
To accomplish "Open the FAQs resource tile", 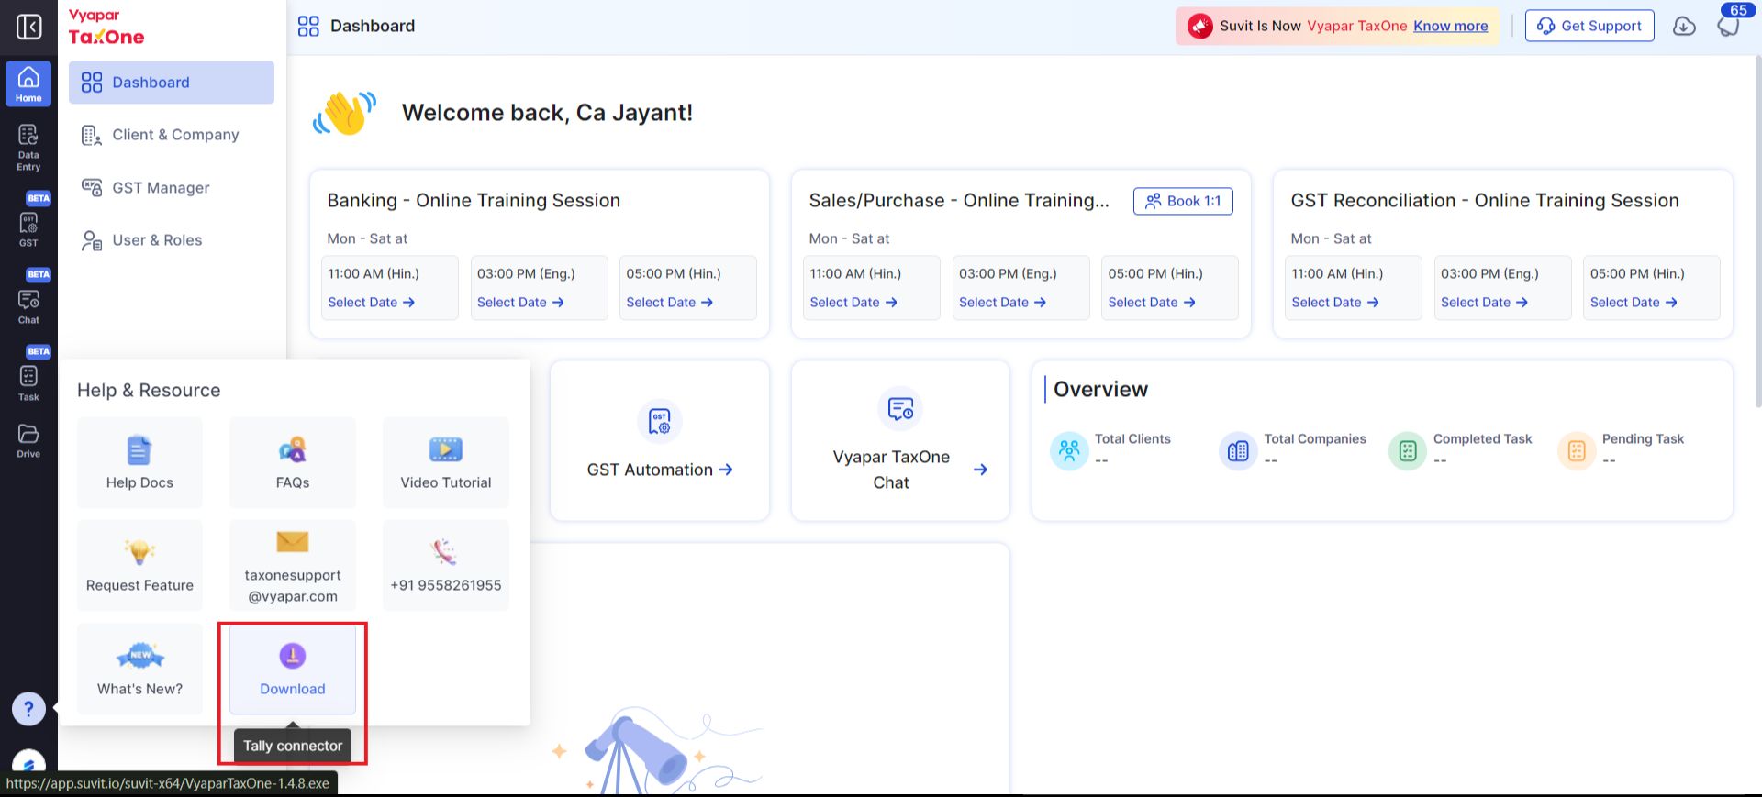I will click(x=293, y=462).
